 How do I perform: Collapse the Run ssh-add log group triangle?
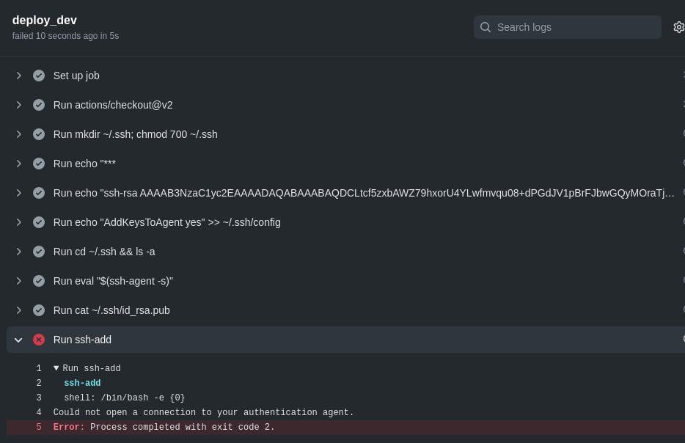click(x=56, y=368)
